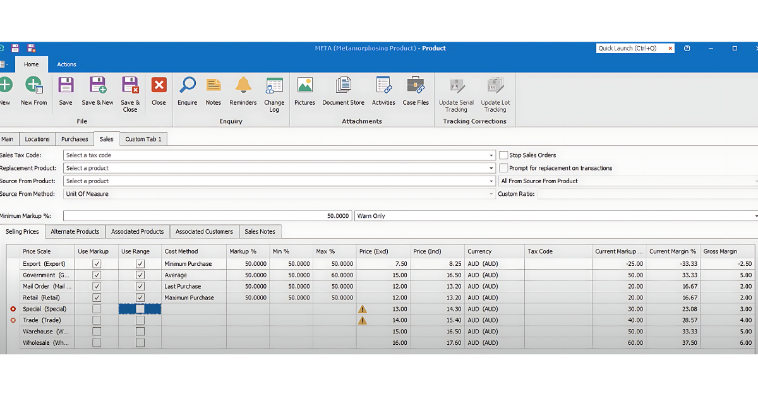Check Prompt for replacement on transactions

tap(503, 168)
